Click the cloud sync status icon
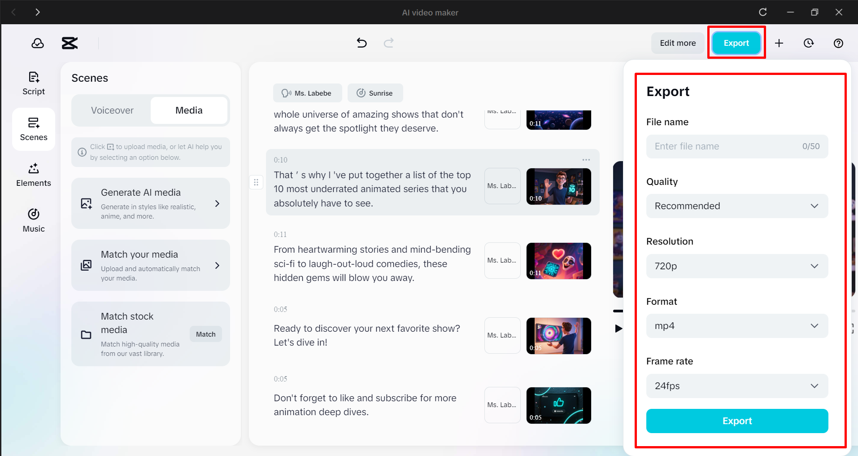Viewport: 858px width, 456px height. coord(38,43)
